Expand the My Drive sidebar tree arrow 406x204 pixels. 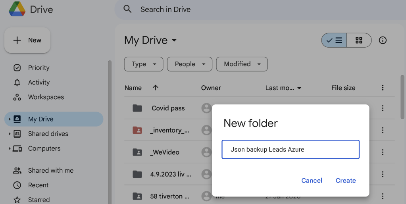[10, 119]
